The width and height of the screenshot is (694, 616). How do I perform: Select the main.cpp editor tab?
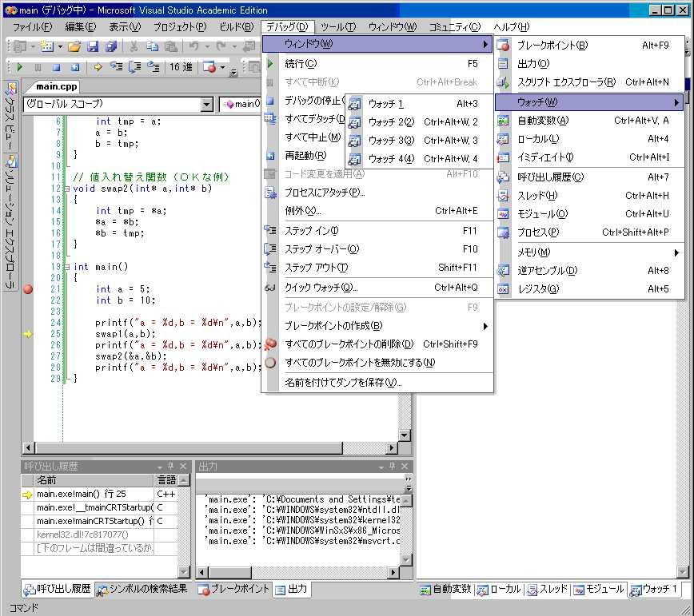[56, 86]
